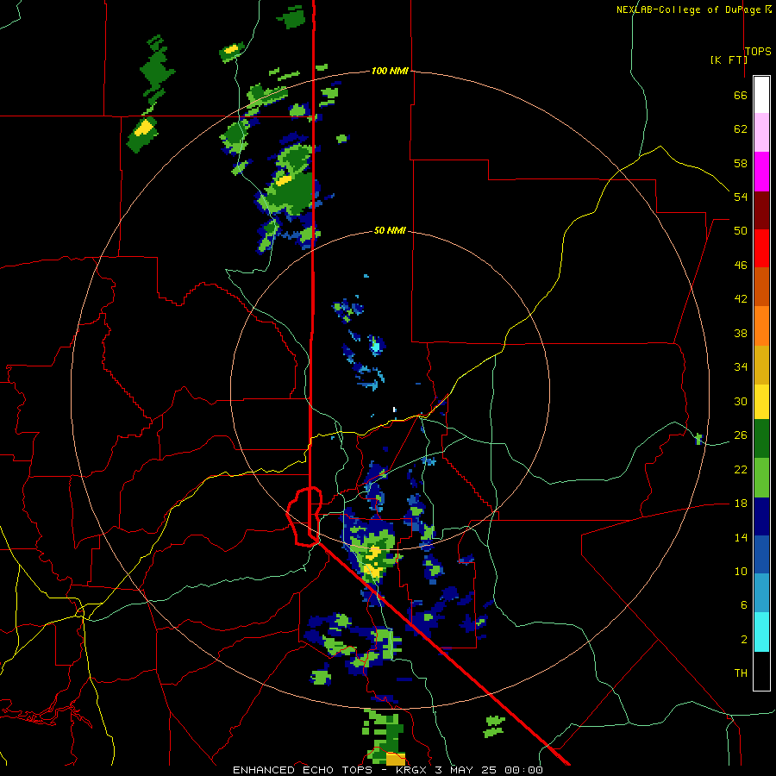Screen dimensions: 776x776
Task: Click the black TH legend swatch
Action: 761,671
